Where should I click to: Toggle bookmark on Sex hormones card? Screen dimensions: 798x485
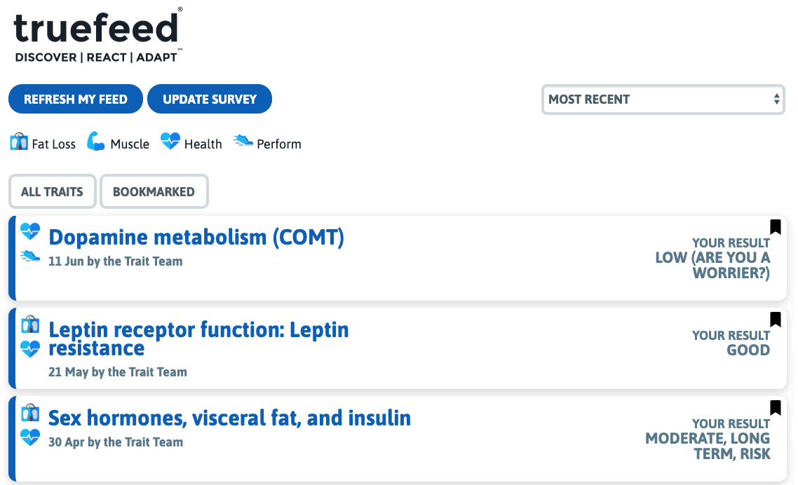click(x=775, y=408)
